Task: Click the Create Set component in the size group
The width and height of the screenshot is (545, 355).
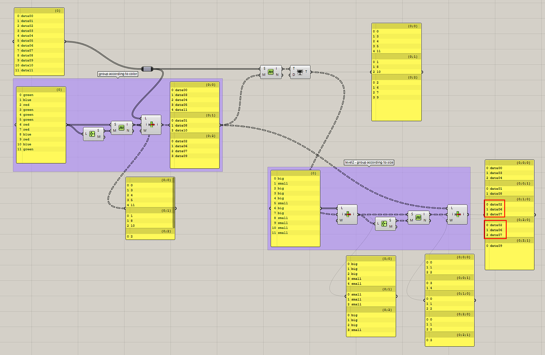Action: click(x=386, y=224)
